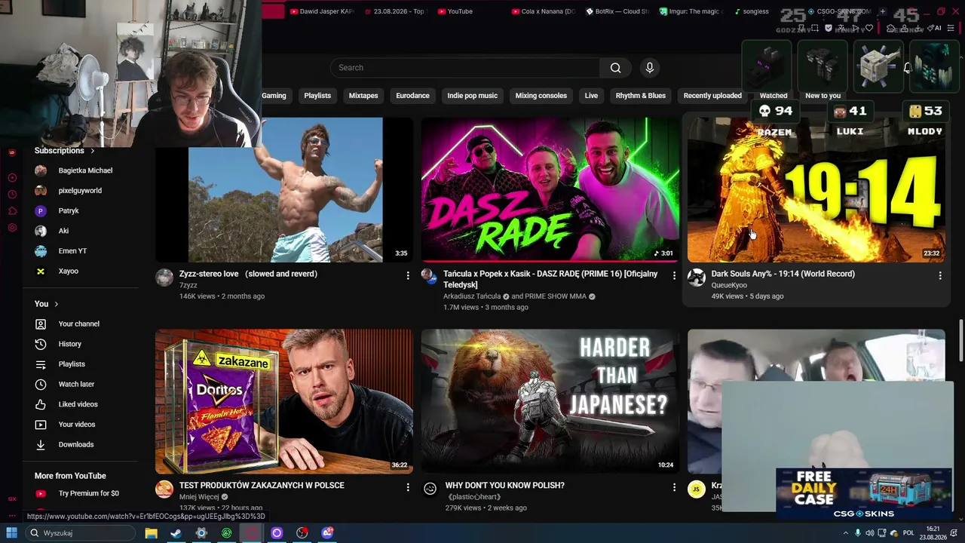Open options menu for Dark Souls Any% video
The image size is (965, 543).
940,276
